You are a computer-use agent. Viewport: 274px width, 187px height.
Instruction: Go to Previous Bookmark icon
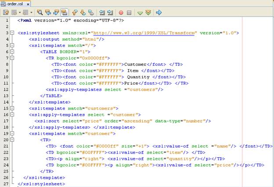click(75, 12)
